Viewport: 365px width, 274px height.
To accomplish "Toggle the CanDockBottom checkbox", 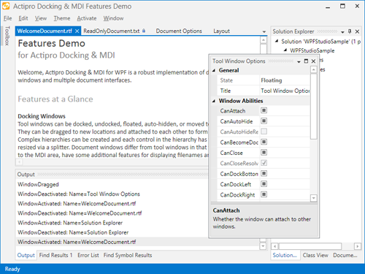I will click(264, 173).
